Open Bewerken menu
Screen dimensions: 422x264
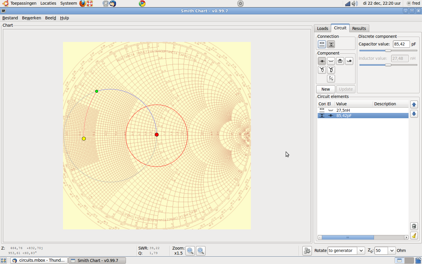(x=31, y=18)
